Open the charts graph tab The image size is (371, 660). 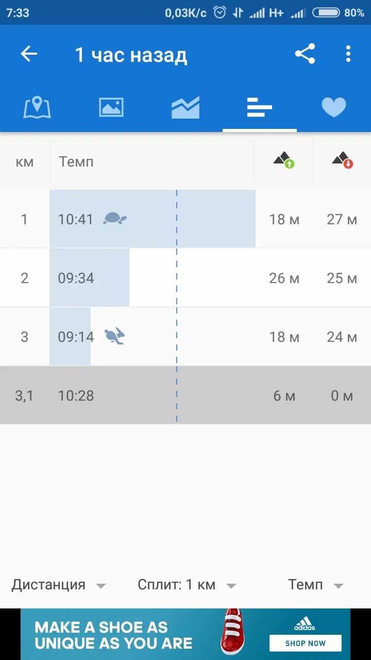coord(185,108)
